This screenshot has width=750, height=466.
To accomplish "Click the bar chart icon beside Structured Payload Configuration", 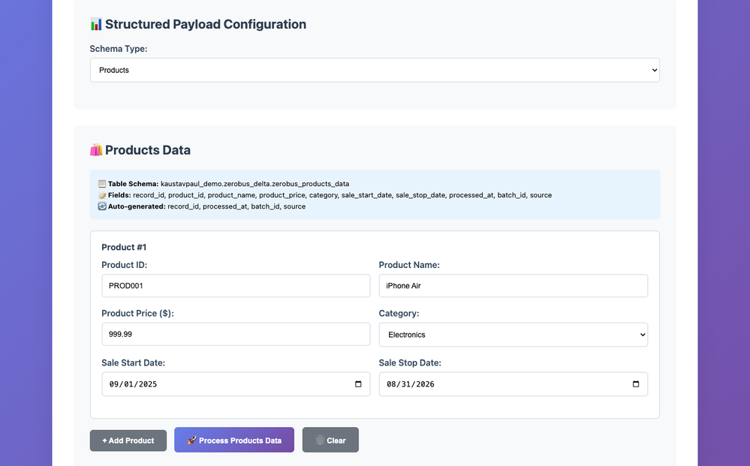I will pos(96,25).
